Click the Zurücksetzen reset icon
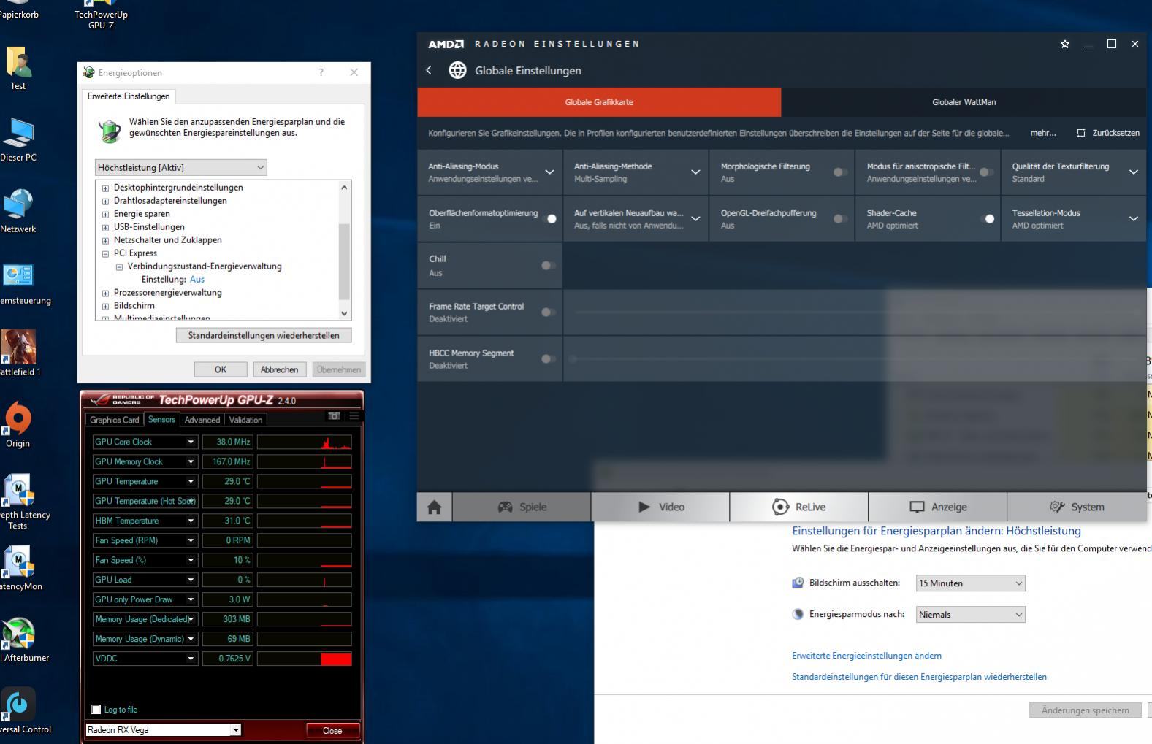The image size is (1152, 744). click(1081, 133)
